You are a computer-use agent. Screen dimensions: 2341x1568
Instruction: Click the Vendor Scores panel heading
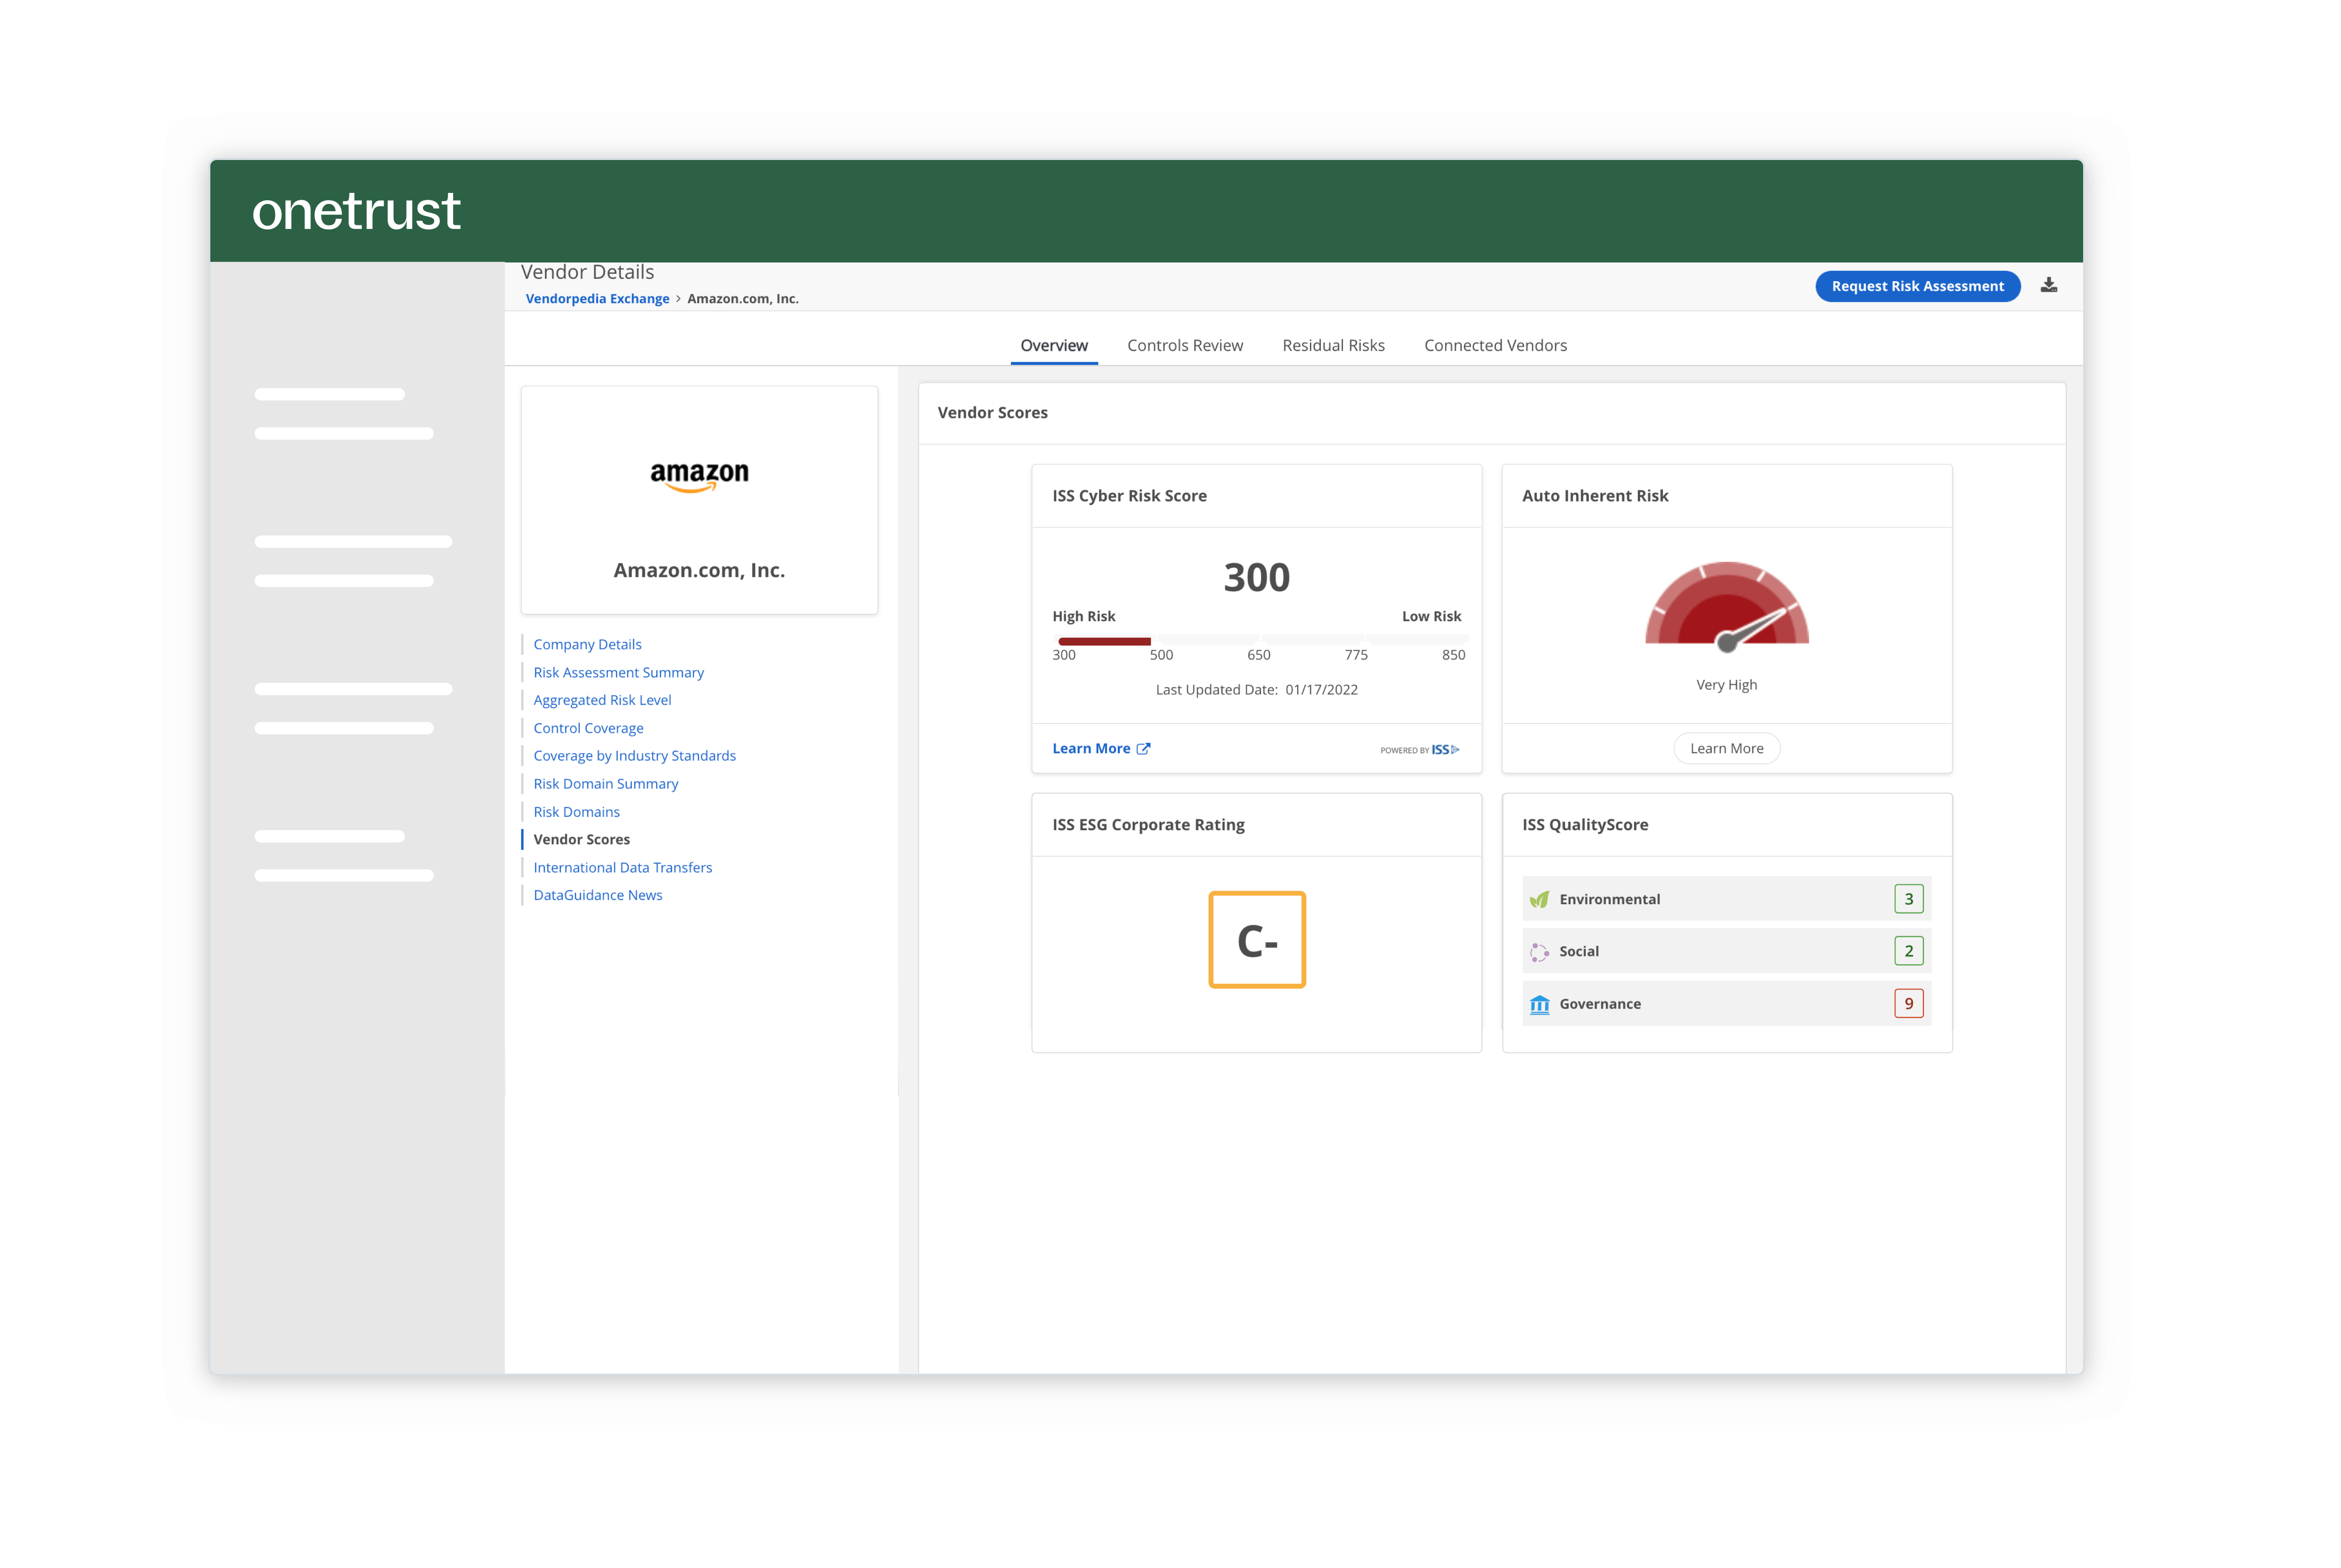click(992, 412)
